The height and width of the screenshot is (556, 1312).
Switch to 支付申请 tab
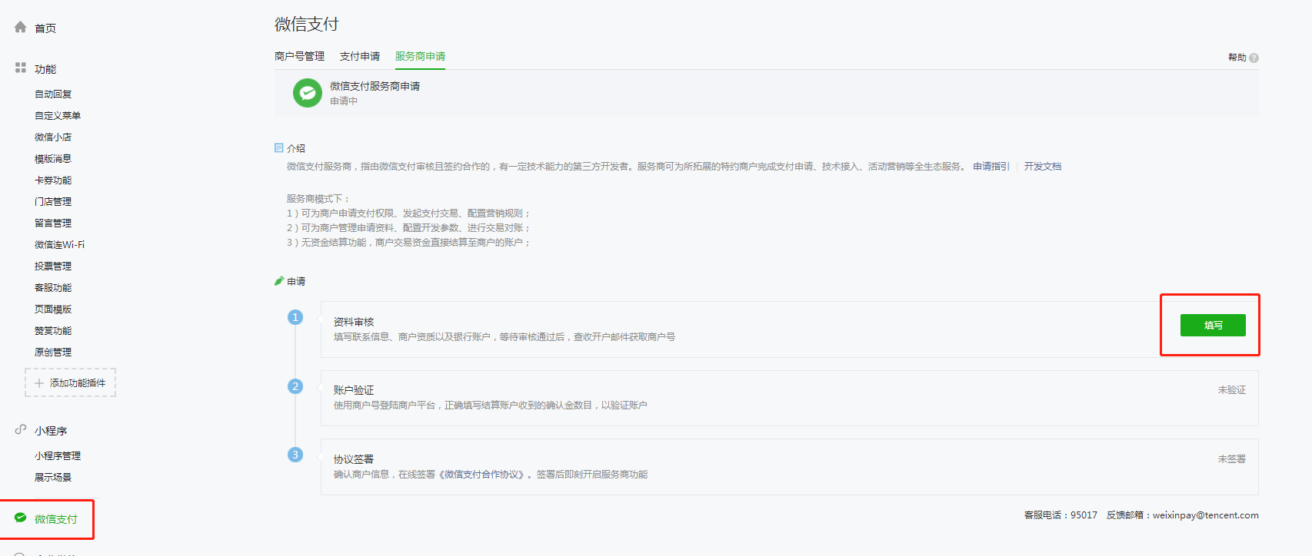(x=360, y=56)
